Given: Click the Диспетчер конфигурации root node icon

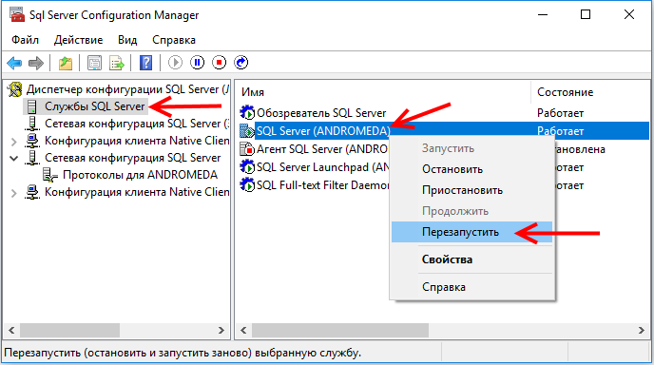Looking at the screenshot, I should [15, 89].
